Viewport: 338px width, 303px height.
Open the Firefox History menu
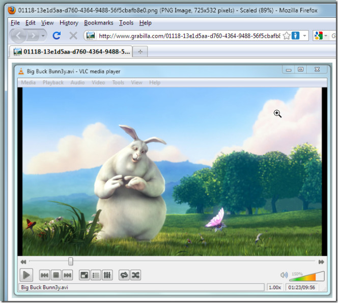[69, 22]
